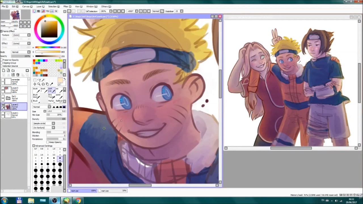Swap foreground and background colors
The image size is (363, 204).
pos(65,79)
